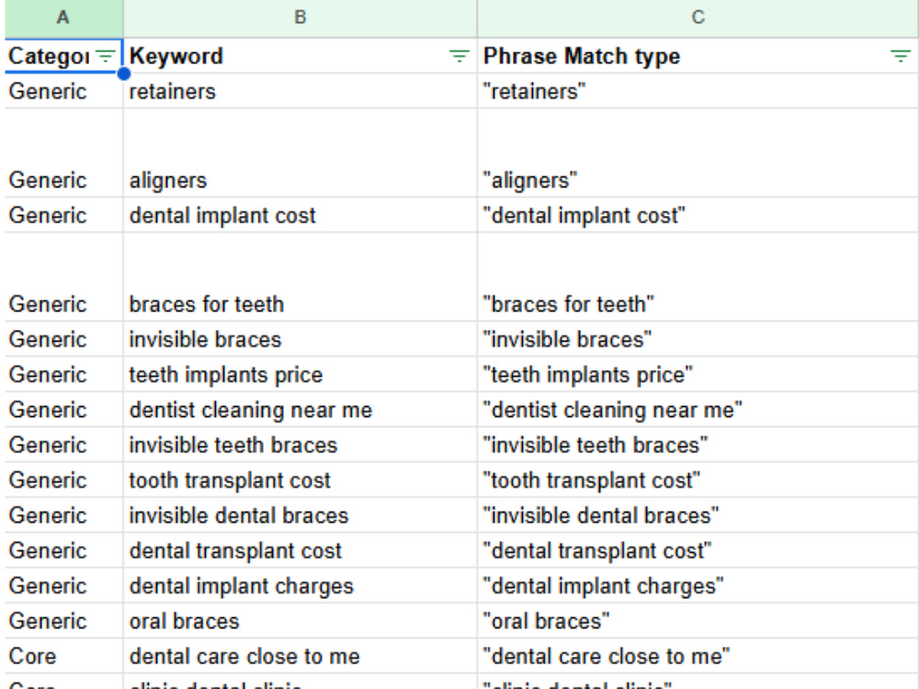Select the blue selection handle on cell A1
This screenshot has width=919, height=689.
pyautogui.click(x=124, y=73)
